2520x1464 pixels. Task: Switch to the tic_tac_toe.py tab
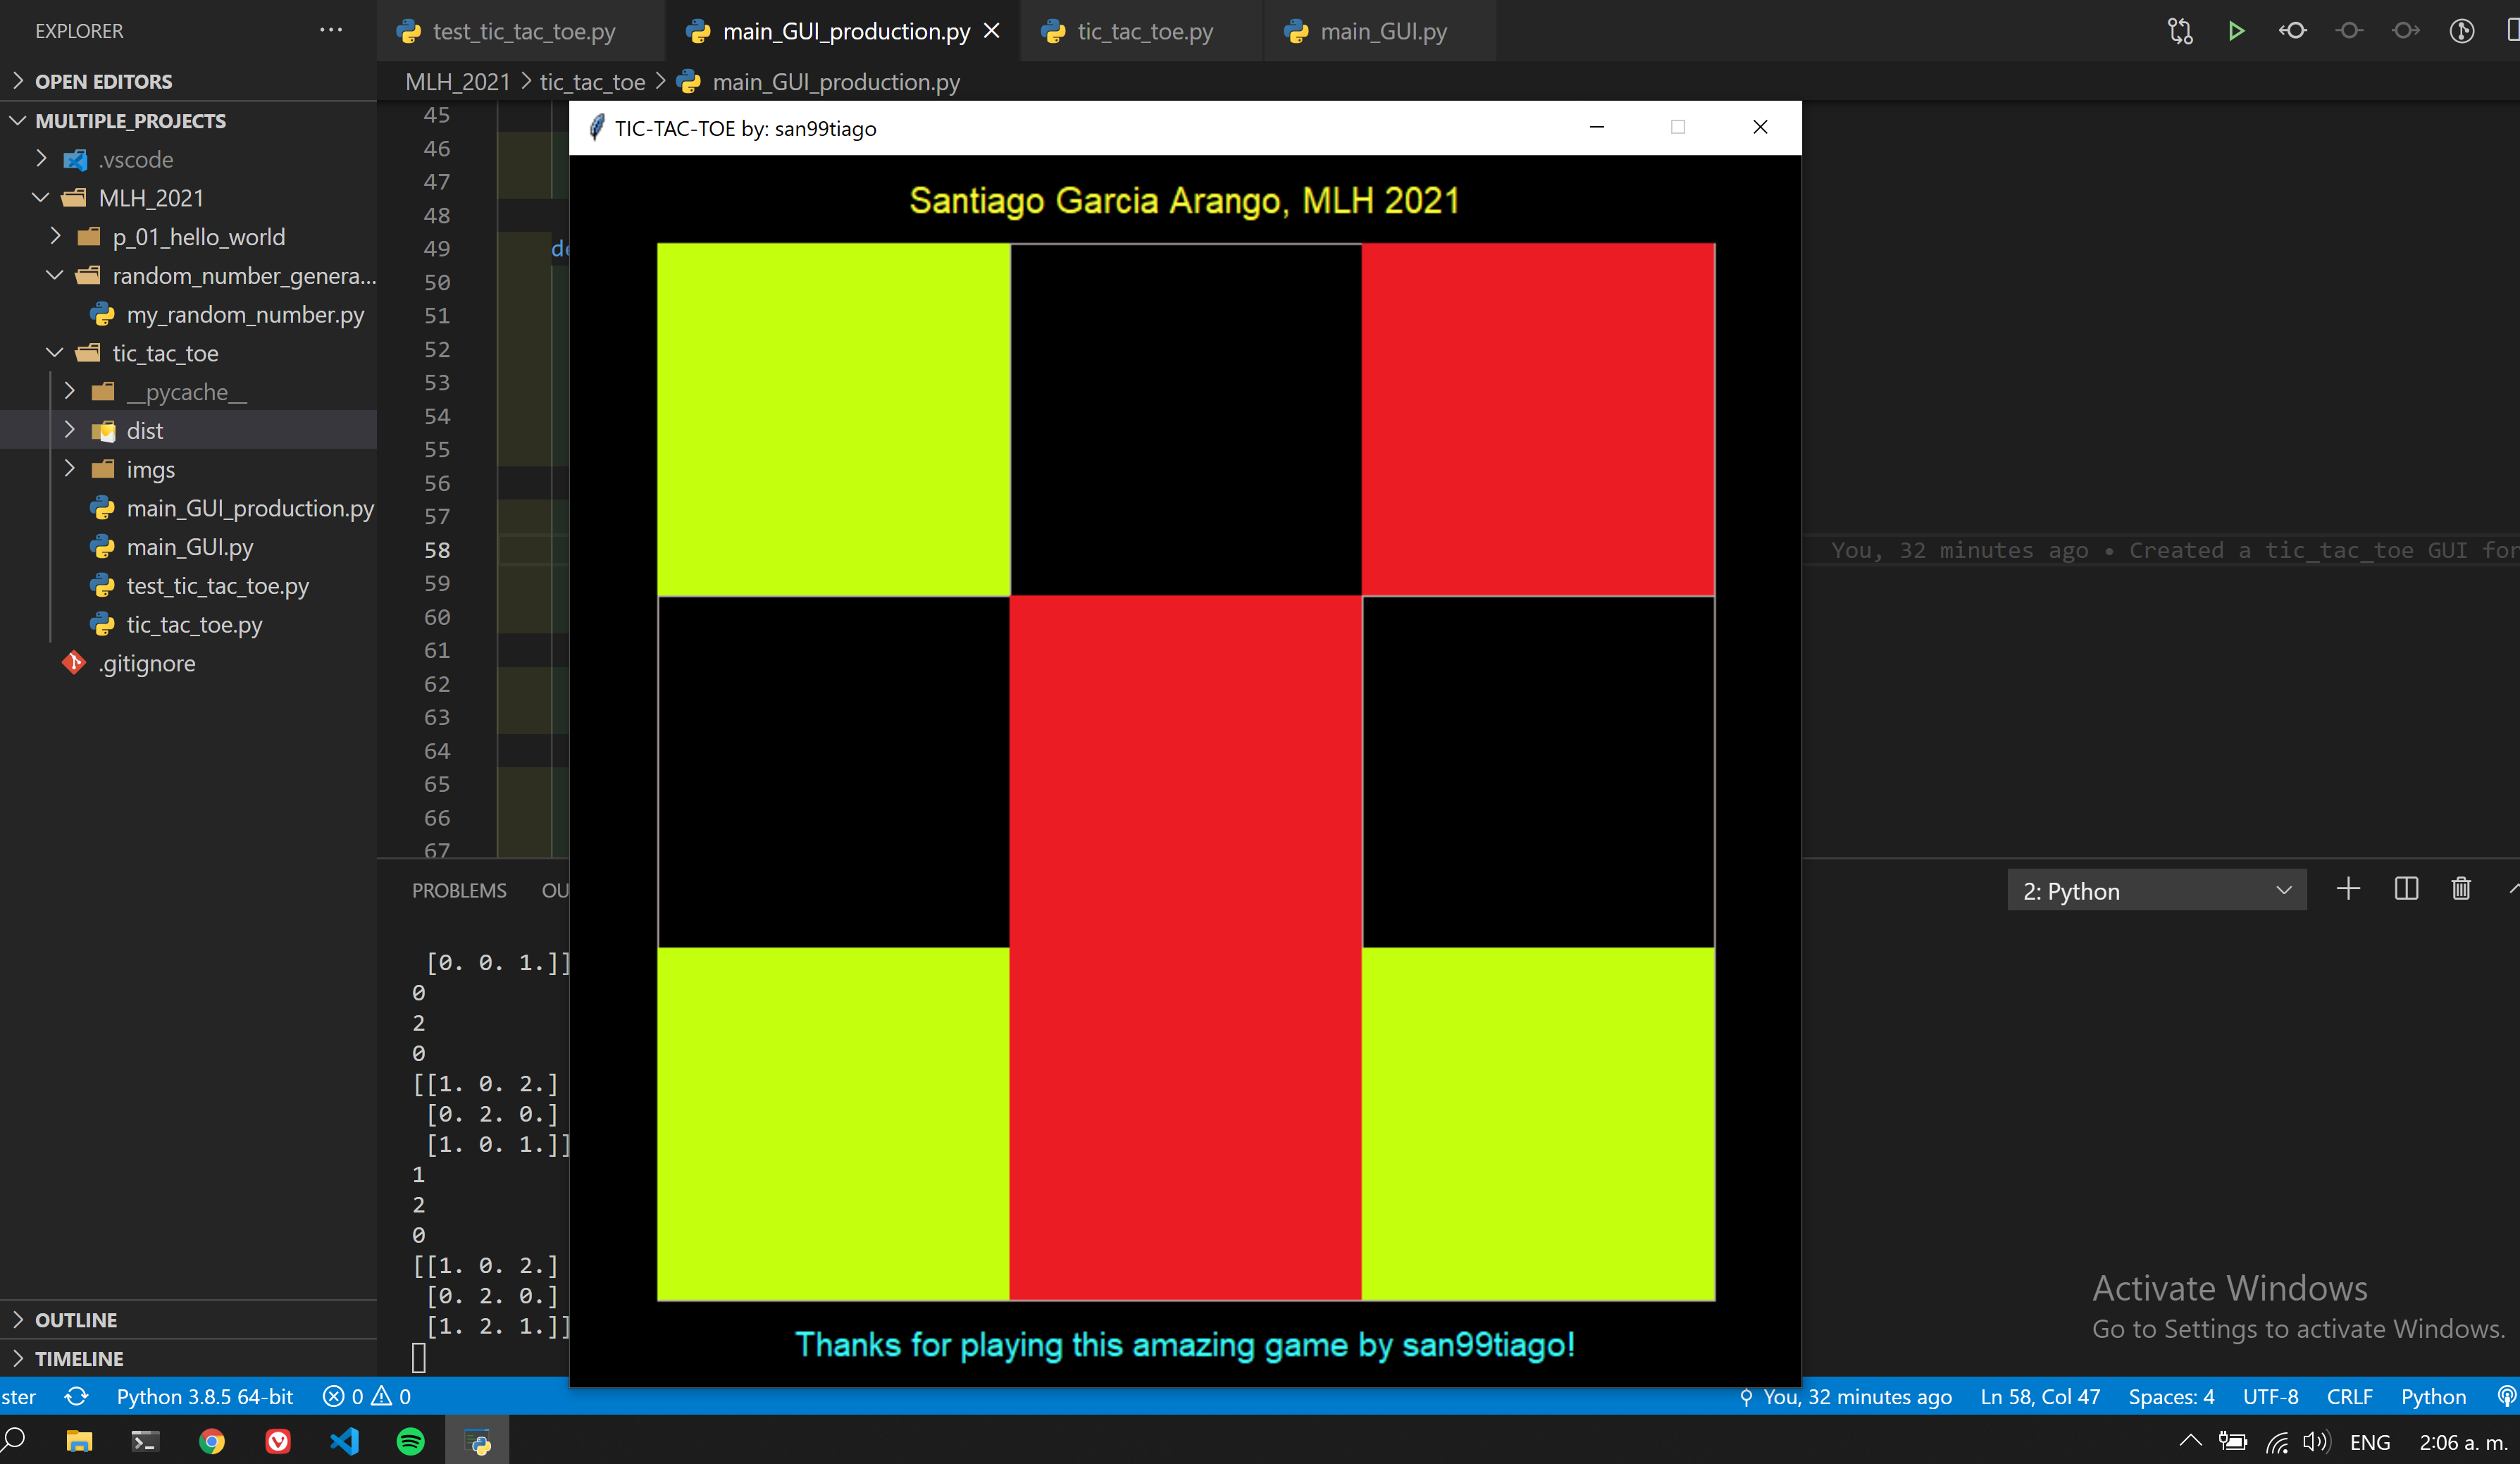point(1144,31)
